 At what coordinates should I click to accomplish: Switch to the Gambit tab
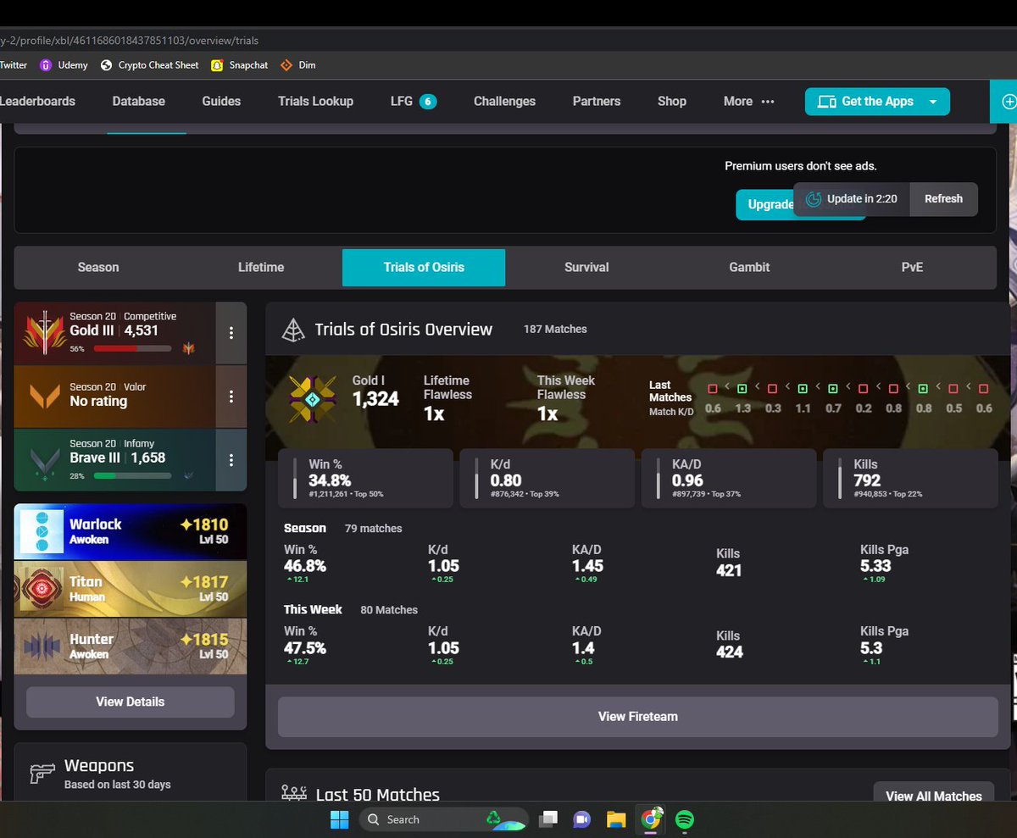coord(749,267)
